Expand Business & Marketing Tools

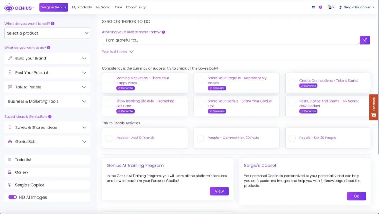tap(47, 101)
